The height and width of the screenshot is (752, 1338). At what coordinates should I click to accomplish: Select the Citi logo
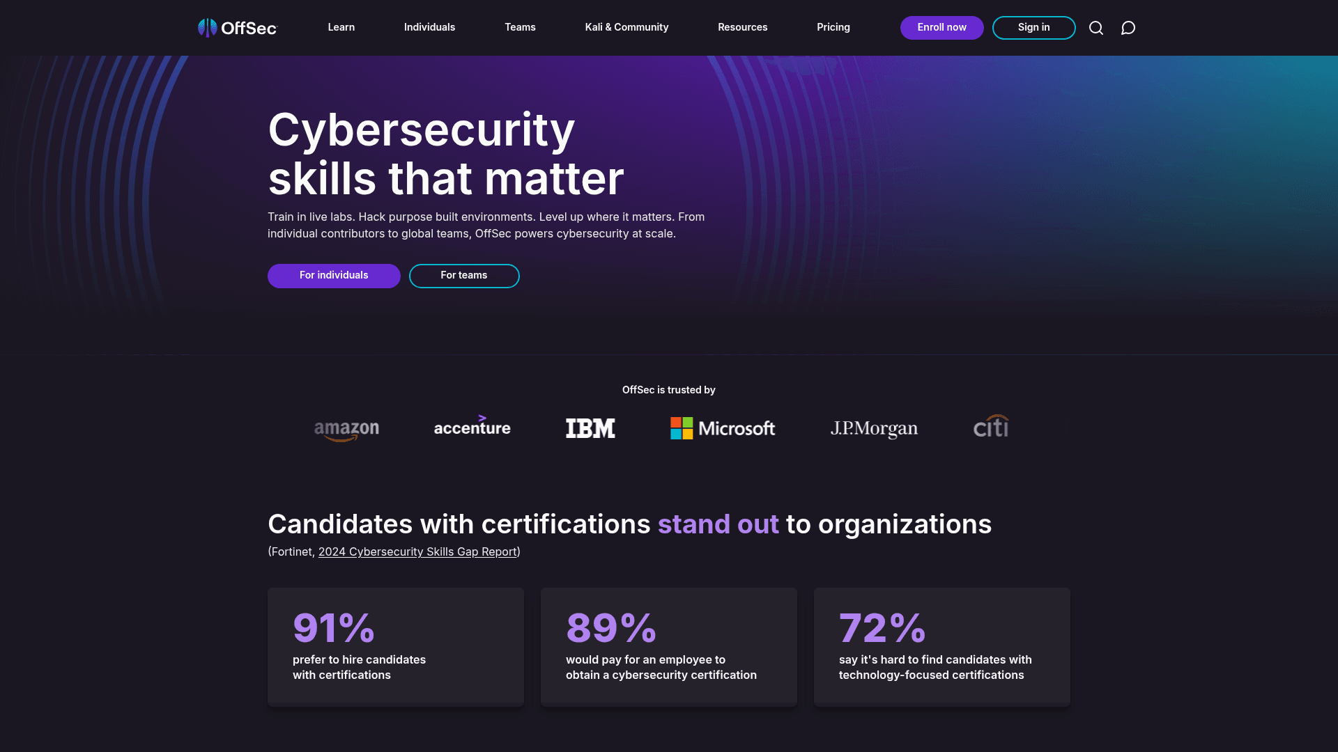(x=991, y=427)
